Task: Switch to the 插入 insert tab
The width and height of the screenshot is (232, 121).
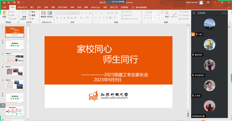Action: (x=32, y=7)
